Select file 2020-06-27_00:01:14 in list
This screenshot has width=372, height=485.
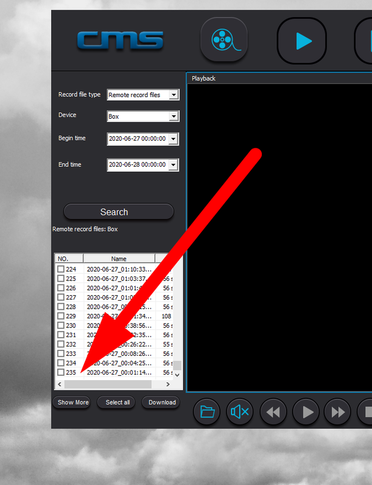(119, 372)
